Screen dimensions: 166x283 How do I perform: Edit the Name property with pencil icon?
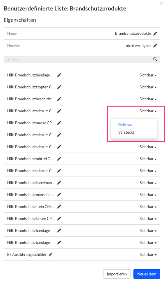155,34
